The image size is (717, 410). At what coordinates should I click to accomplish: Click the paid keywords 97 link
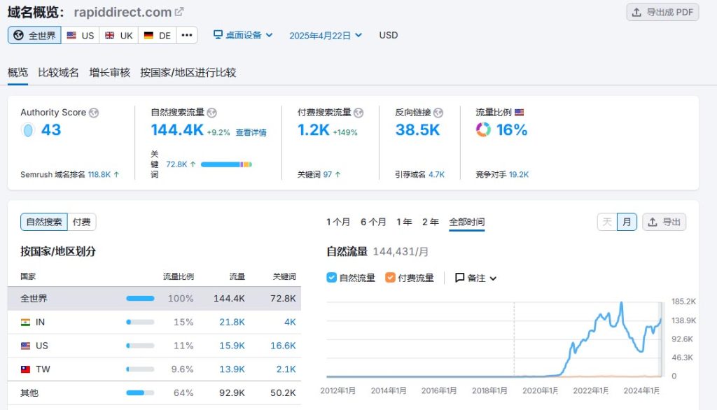click(x=328, y=174)
